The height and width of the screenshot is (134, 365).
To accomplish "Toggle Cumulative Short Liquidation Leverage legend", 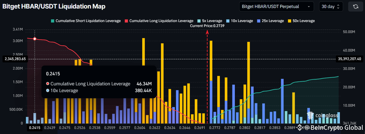I will point(85,21).
